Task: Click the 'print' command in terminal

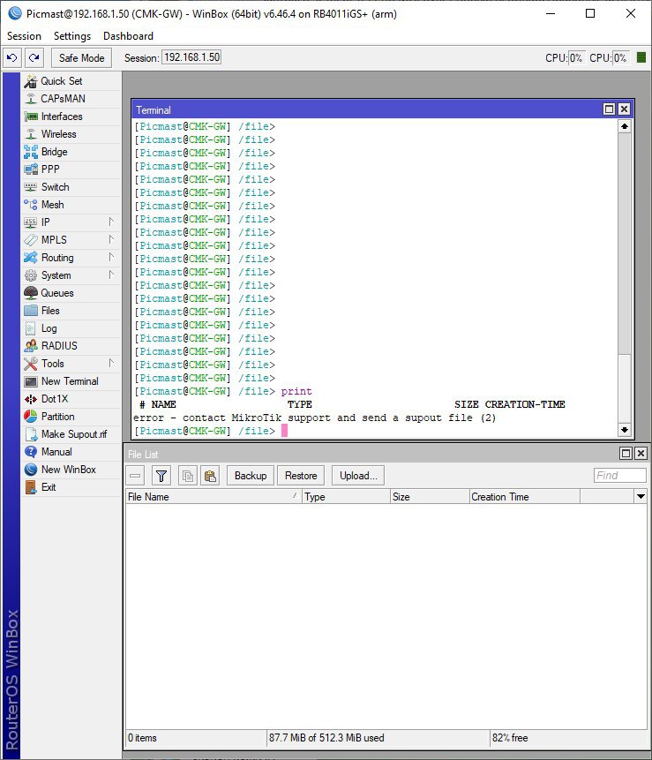Action: pyautogui.click(x=296, y=391)
